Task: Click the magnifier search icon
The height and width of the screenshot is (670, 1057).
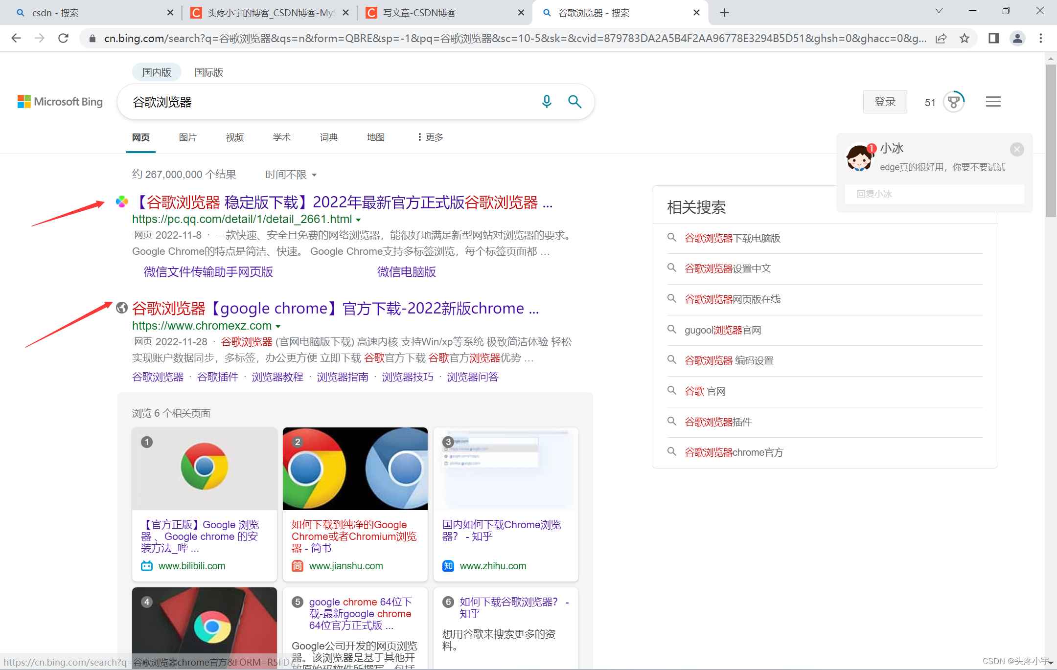Action: point(574,102)
